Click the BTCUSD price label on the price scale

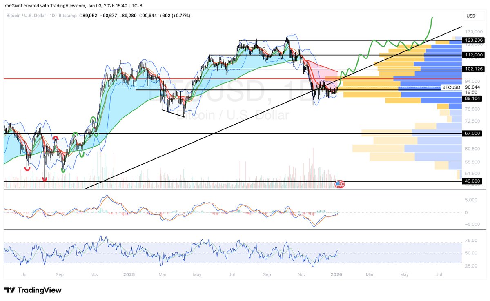point(451,87)
